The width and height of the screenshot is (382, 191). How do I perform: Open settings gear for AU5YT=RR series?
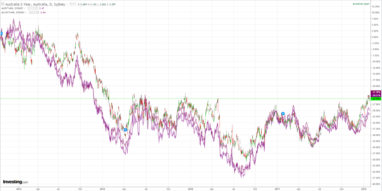click(33, 8)
